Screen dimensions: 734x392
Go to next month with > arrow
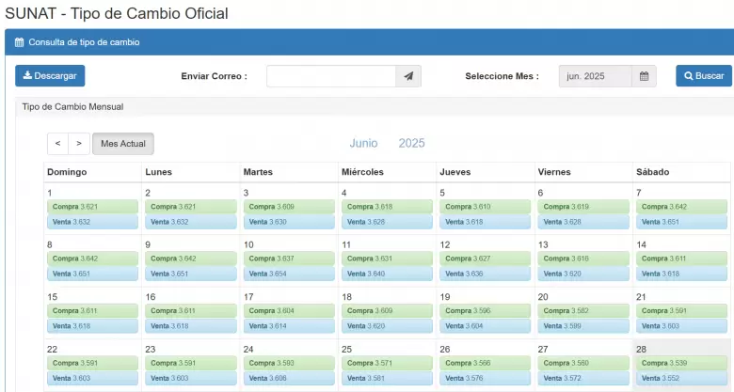pyautogui.click(x=79, y=144)
